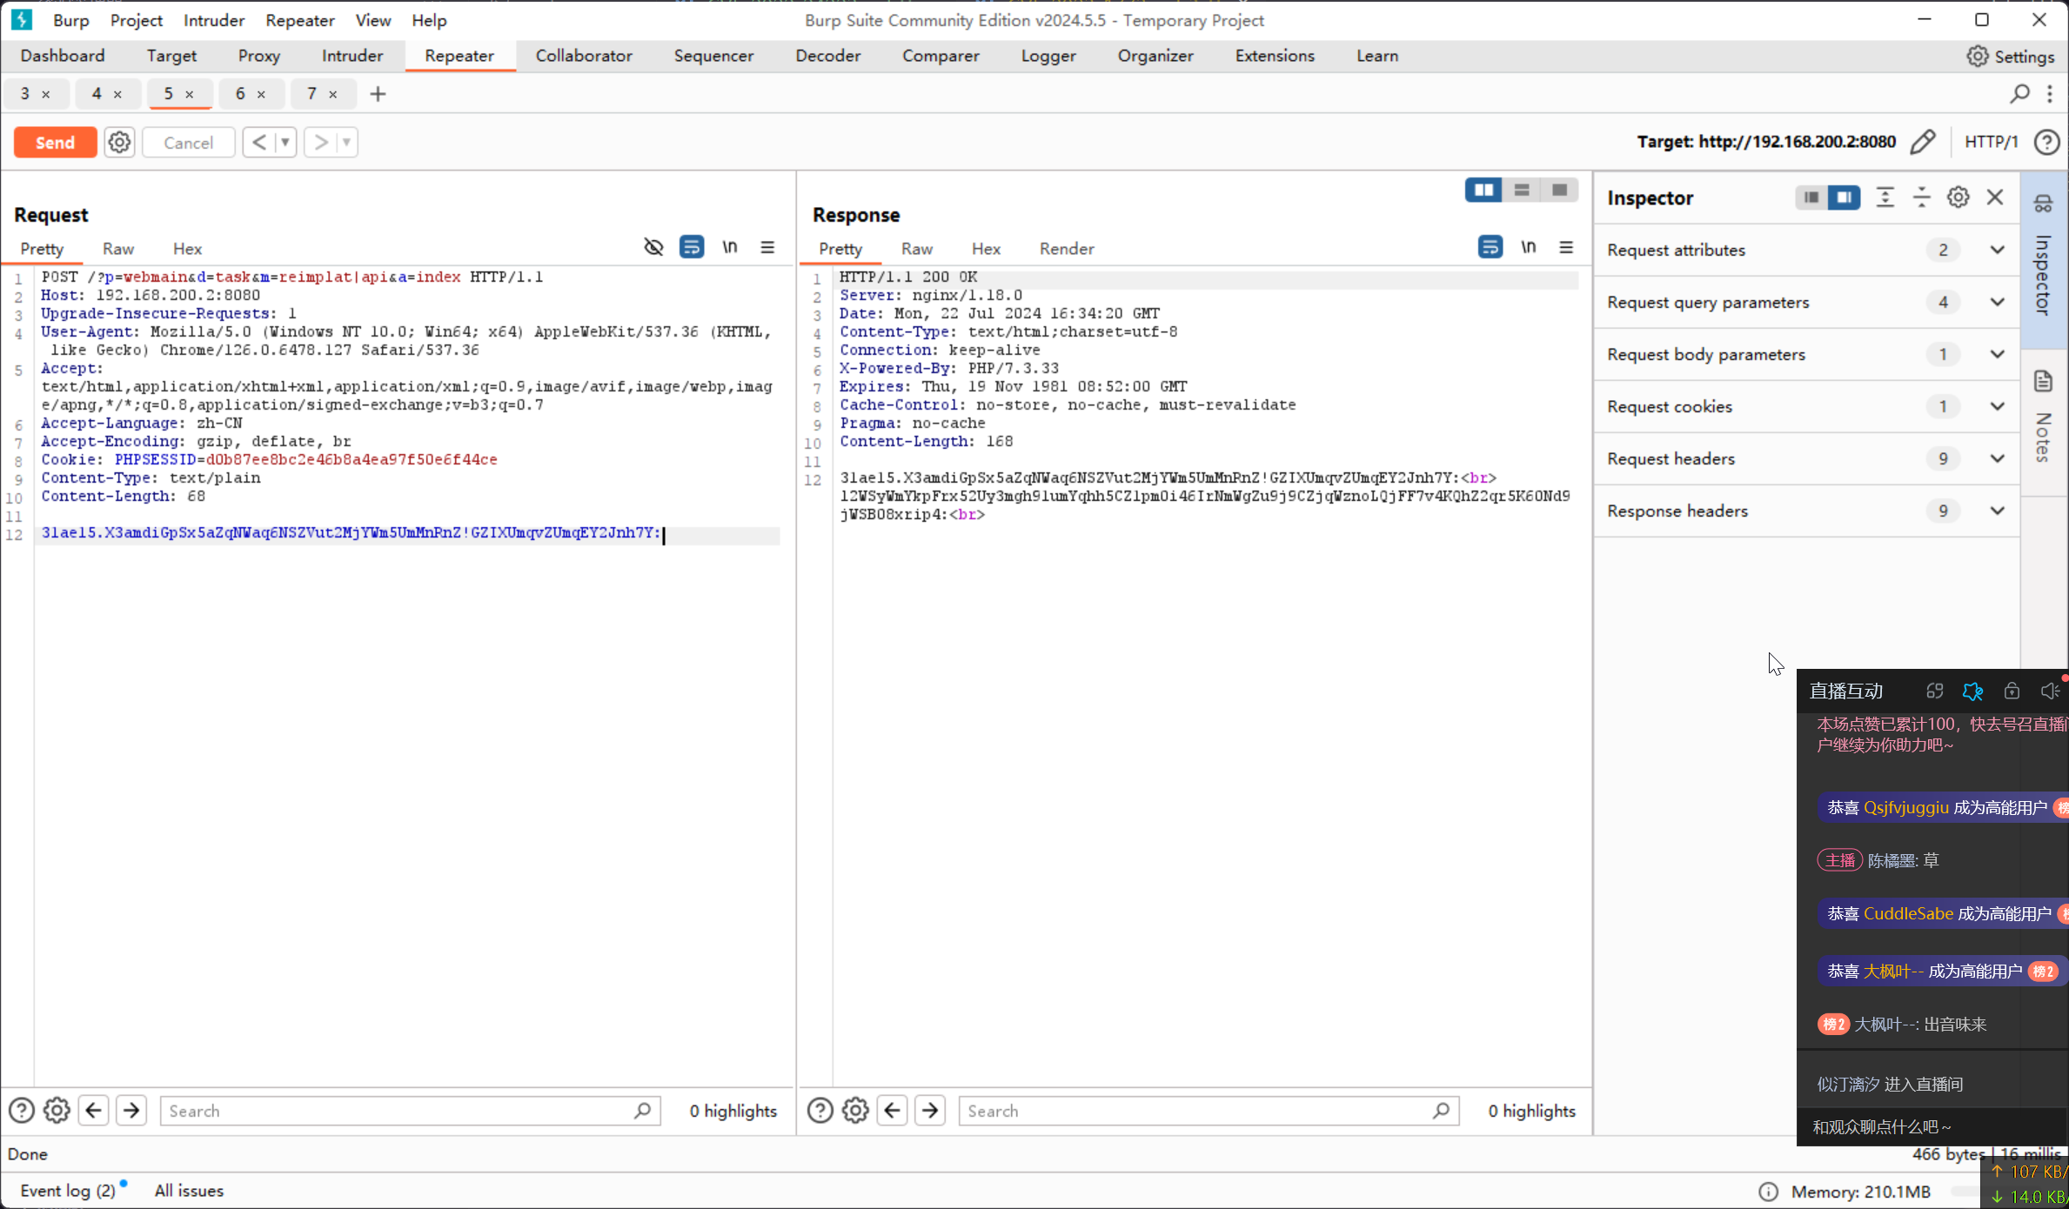Click the Send button to send request
2069x1209 pixels.
(55, 141)
